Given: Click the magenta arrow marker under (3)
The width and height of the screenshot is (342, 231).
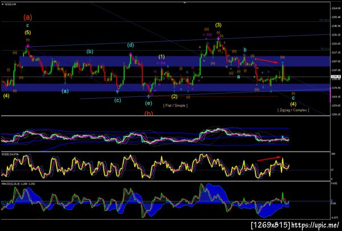Looking at the screenshot, I should click(218, 39).
